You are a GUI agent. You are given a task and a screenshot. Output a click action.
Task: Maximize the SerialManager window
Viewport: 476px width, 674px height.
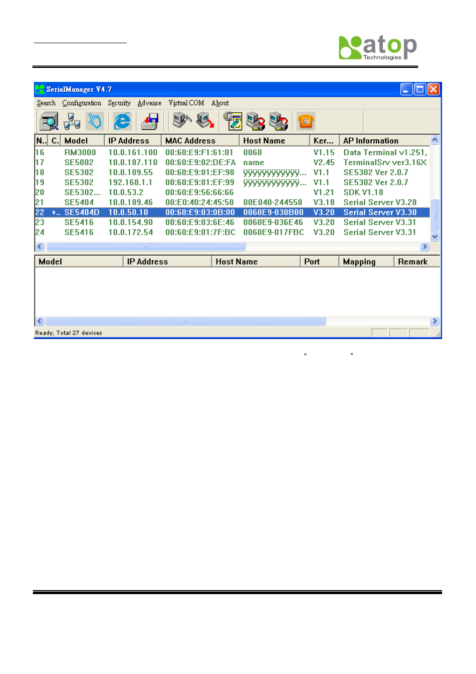coord(420,89)
